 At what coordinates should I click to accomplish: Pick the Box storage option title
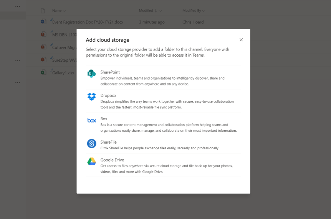[x=104, y=119]
